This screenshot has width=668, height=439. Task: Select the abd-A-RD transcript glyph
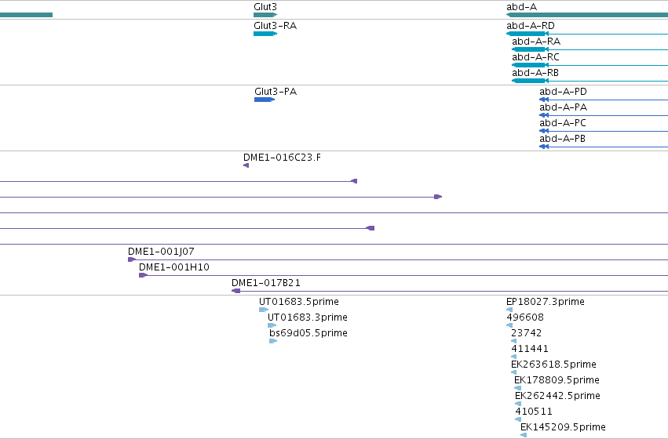click(x=587, y=34)
